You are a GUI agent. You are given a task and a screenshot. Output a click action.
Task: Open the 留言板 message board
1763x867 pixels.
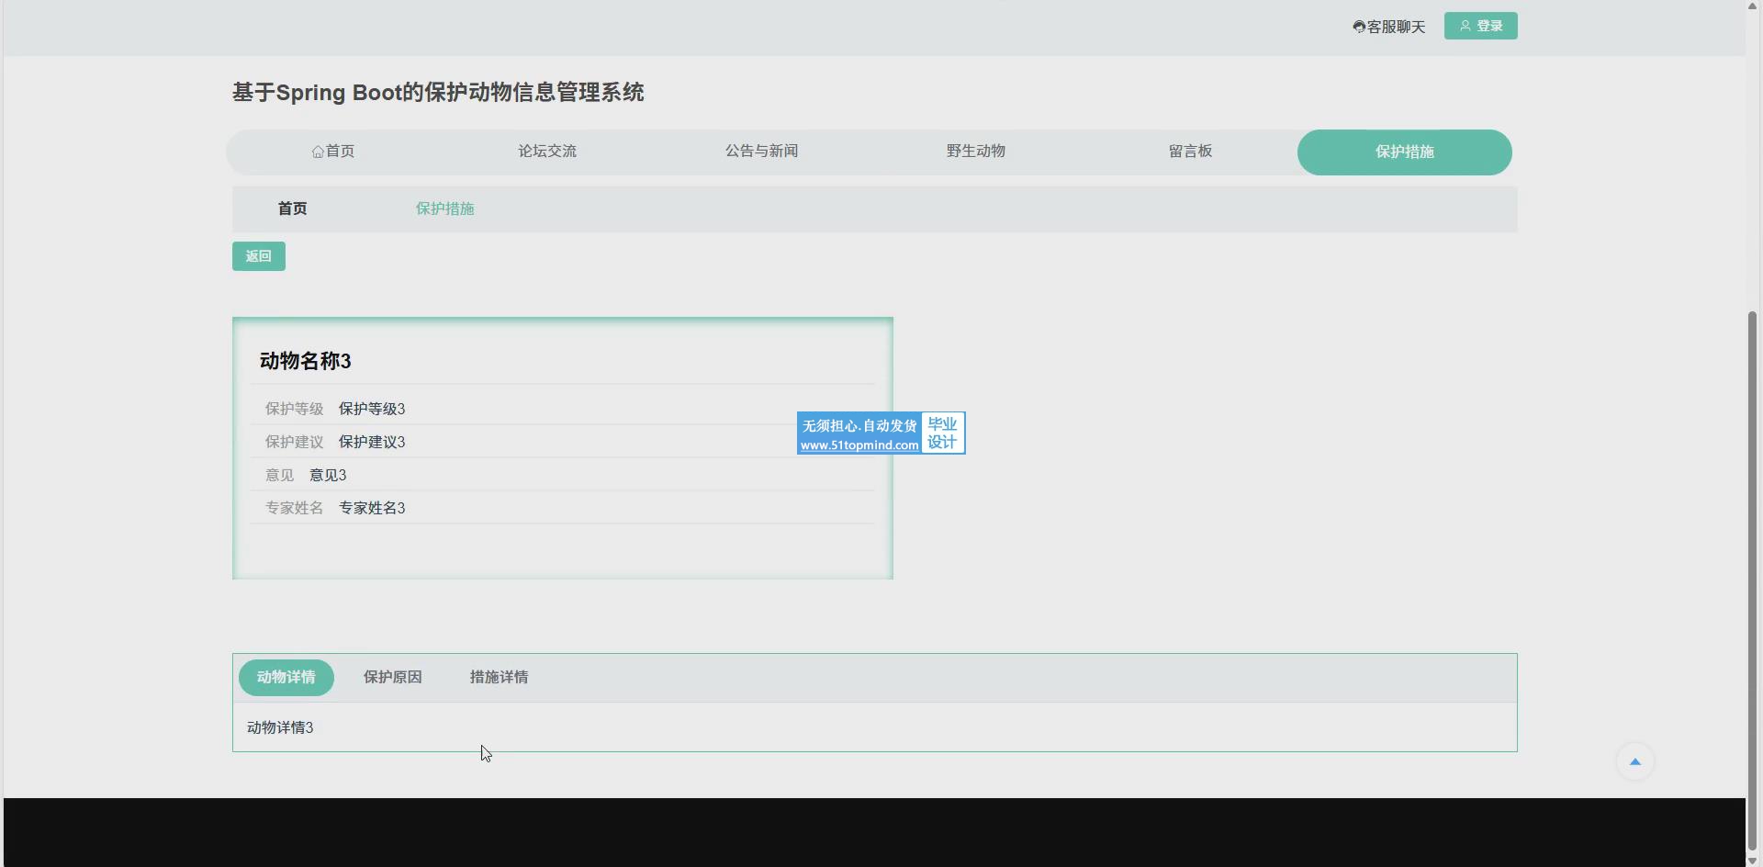point(1190,152)
